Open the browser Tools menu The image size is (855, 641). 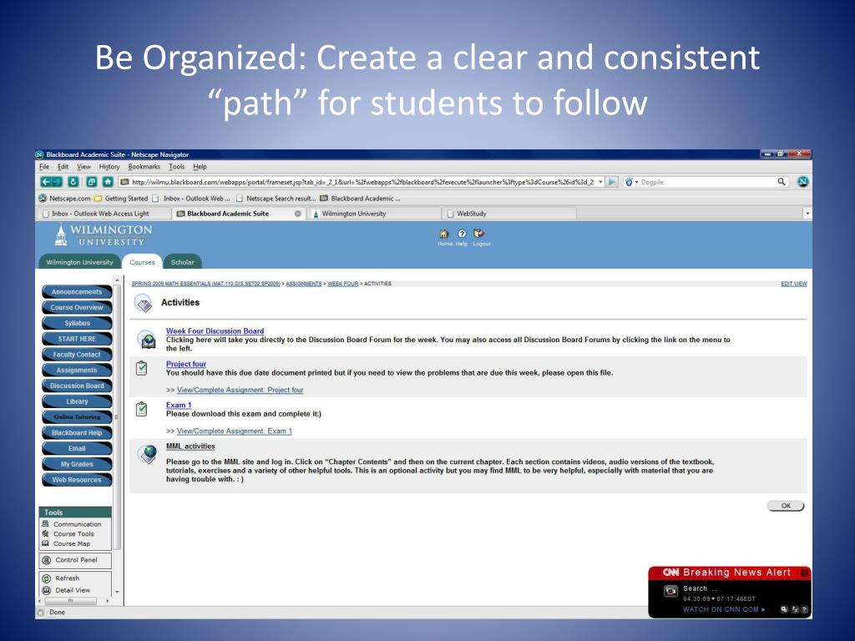click(x=177, y=167)
